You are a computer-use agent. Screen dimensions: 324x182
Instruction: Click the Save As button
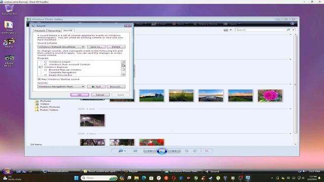tap(96, 47)
